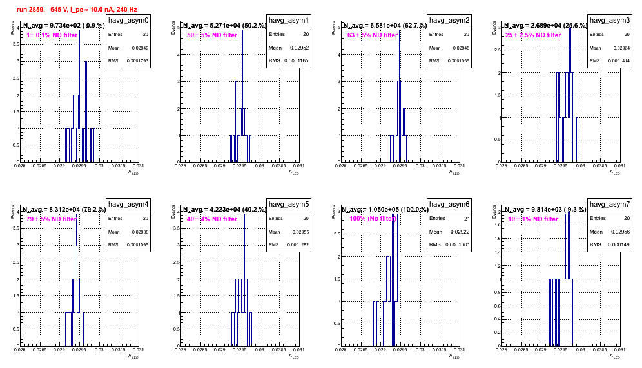
Task: Click 'N_avg = 2.689e+04' text
Action: [x=532, y=25]
